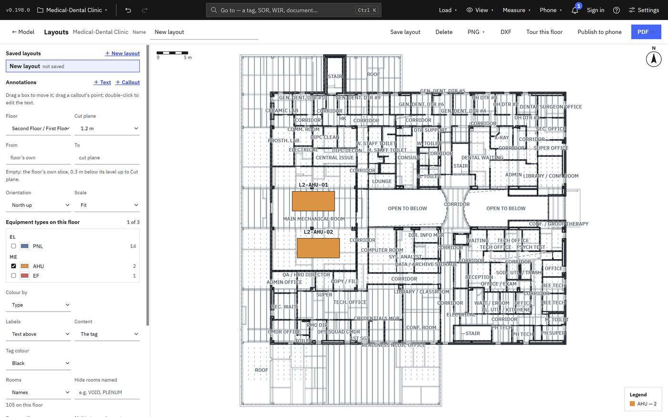The width and height of the screenshot is (668, 417).
Task: Click Publish to phone
Action: (x=599, y=32)
